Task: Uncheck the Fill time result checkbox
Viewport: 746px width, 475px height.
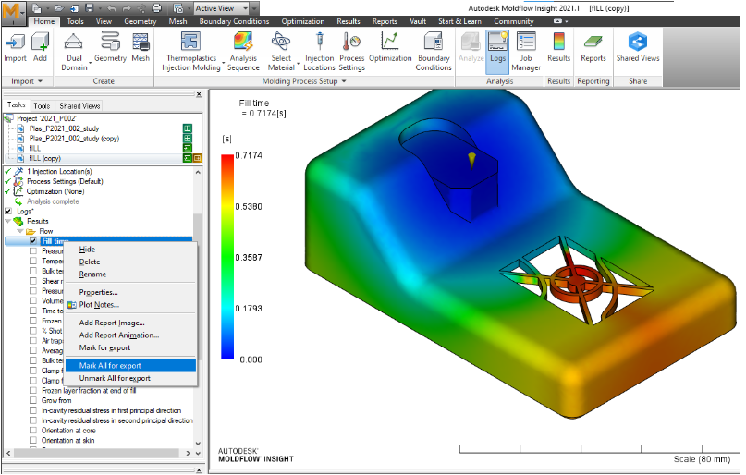Action: (x=33, y=241)
